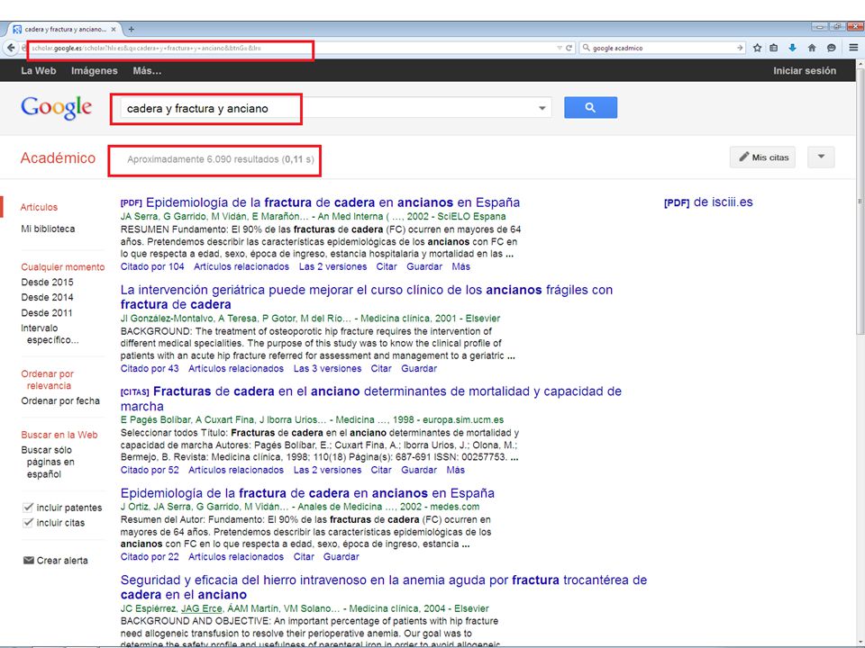Open 'La Web' in the top bar
Viewport: 865px width, 648px height.
click(x=39, y=70)
